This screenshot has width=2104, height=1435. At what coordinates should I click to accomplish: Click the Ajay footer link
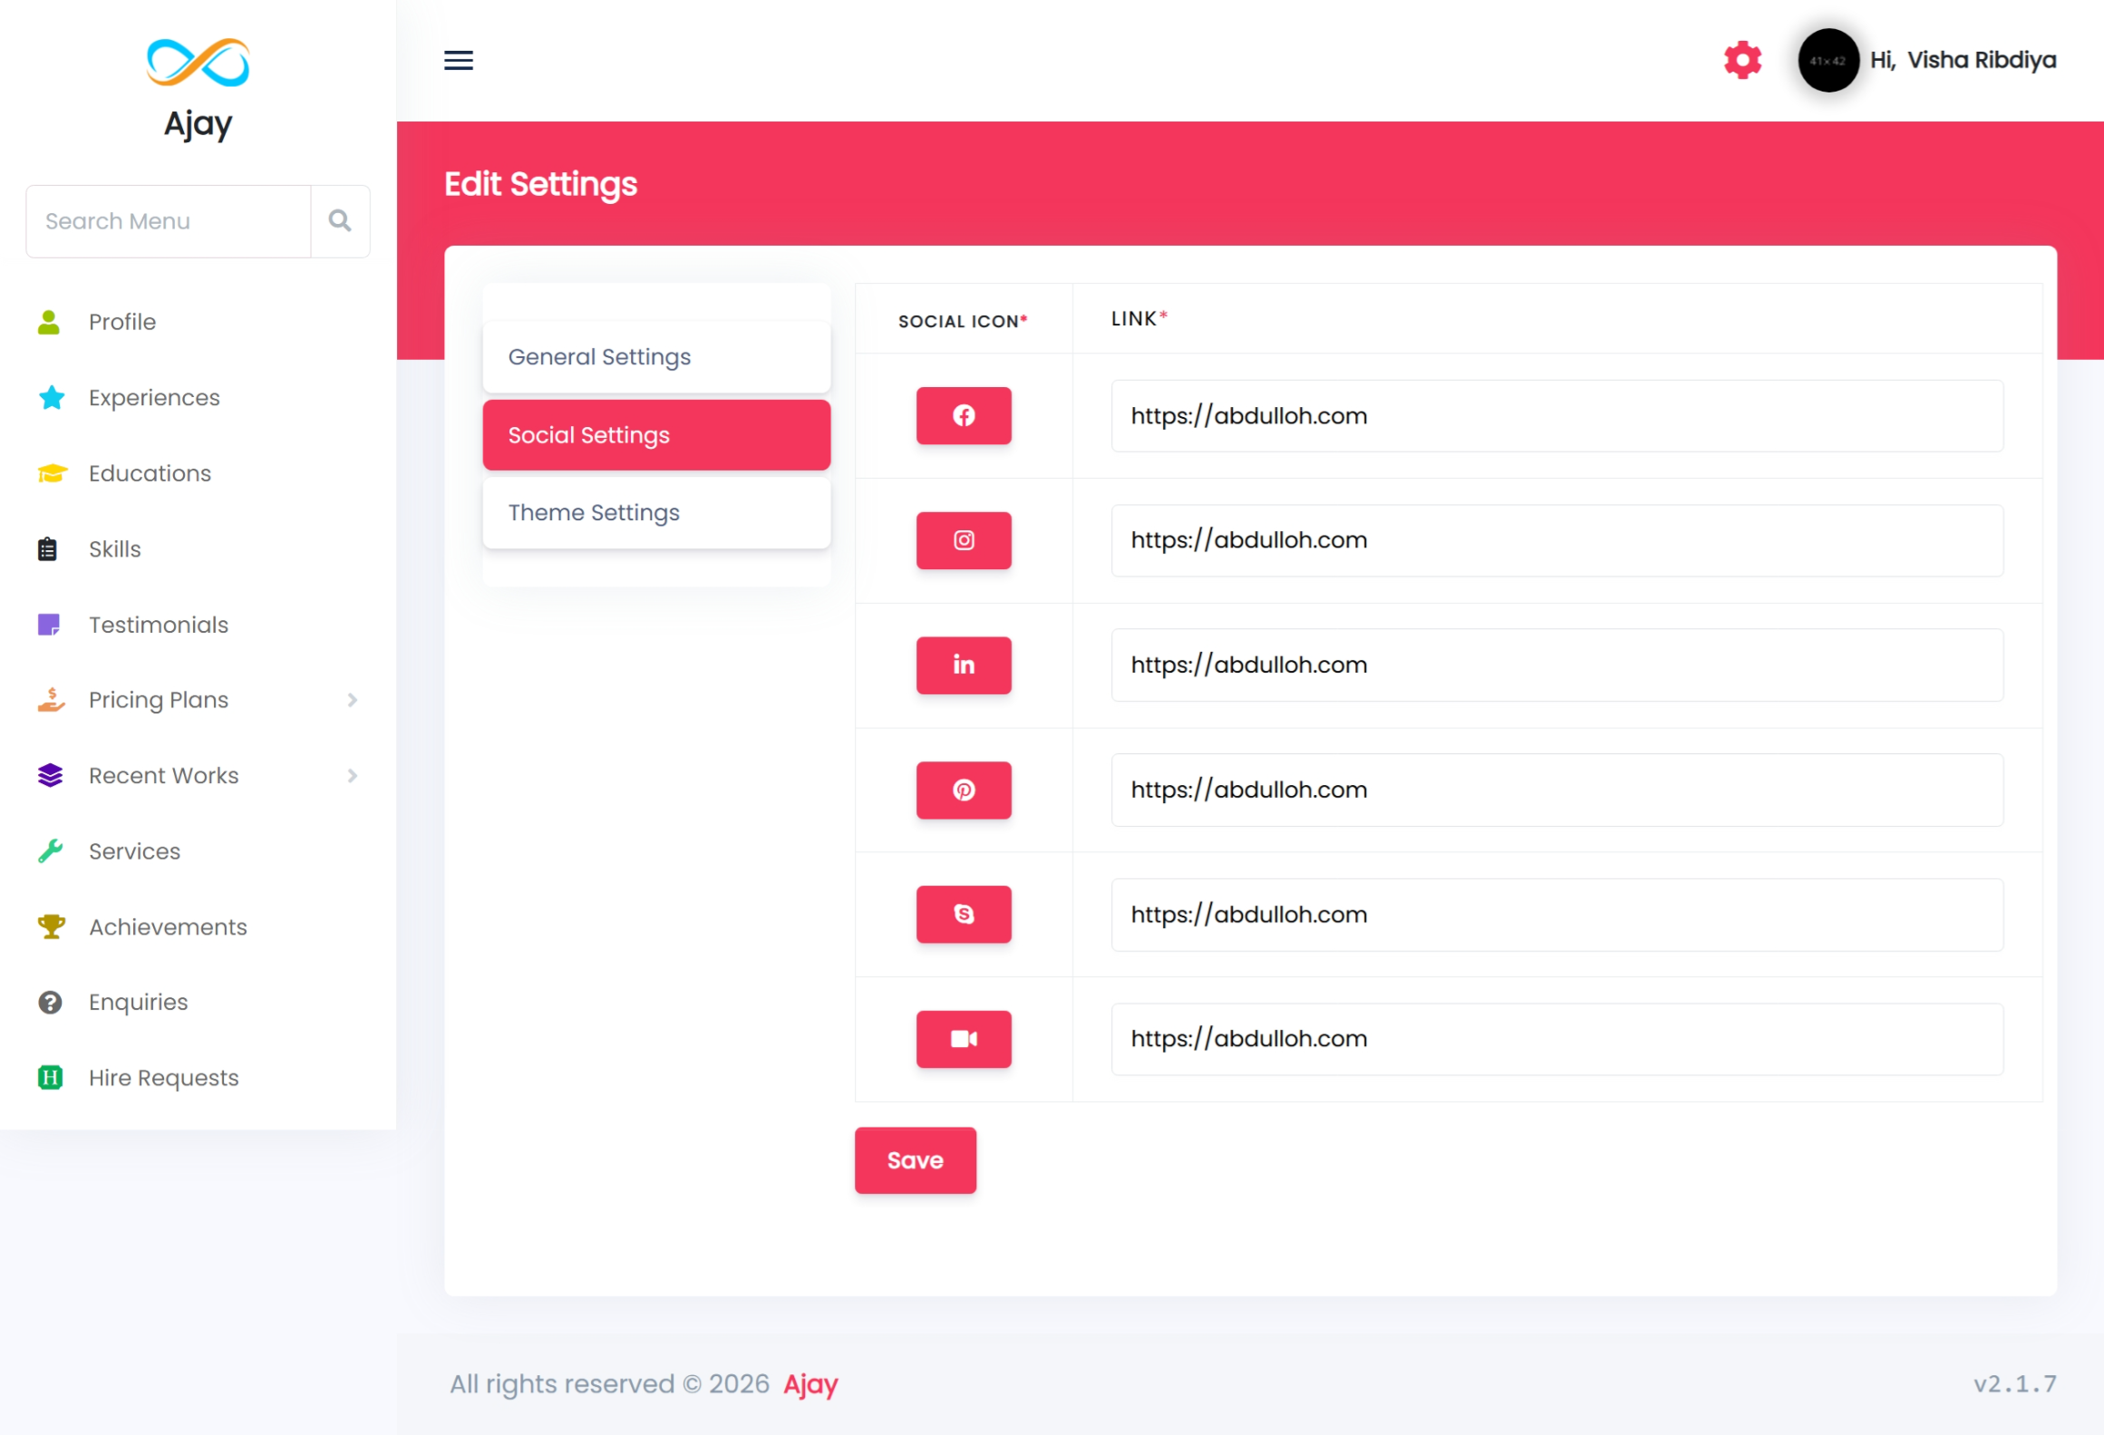[x=810, y=1384]
